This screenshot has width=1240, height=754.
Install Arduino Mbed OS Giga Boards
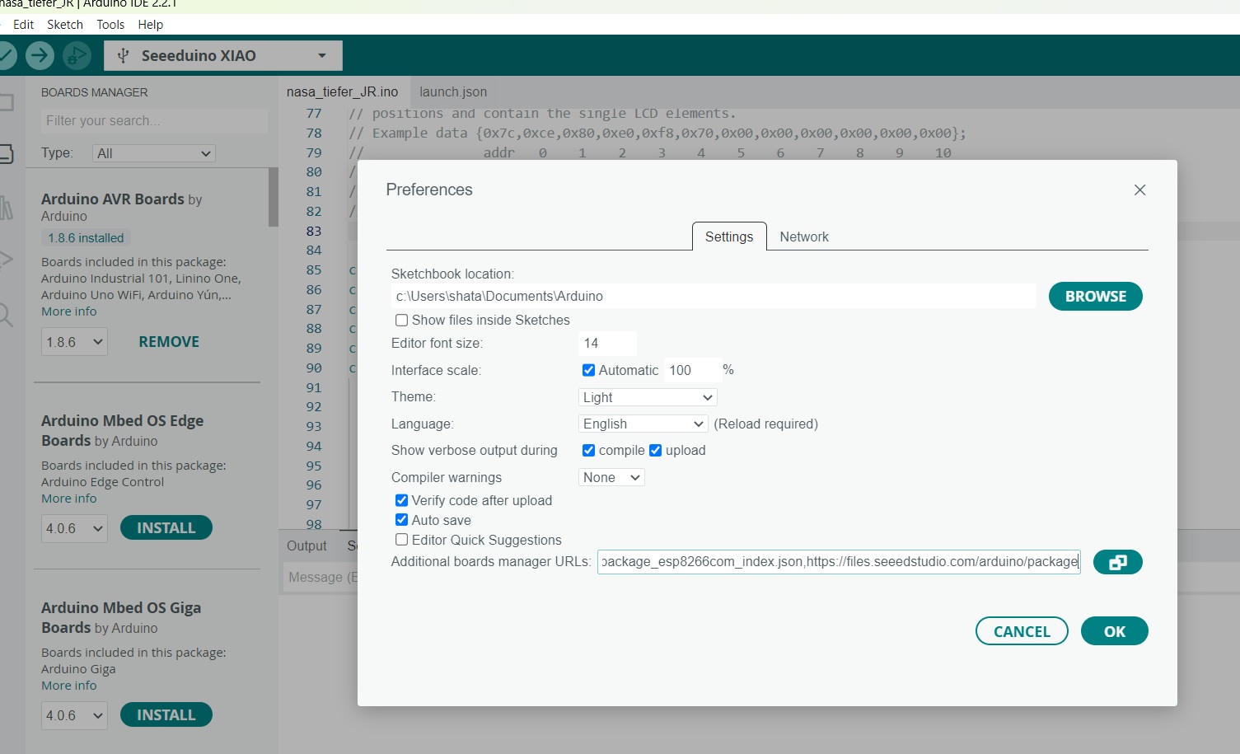click(166, 715)
